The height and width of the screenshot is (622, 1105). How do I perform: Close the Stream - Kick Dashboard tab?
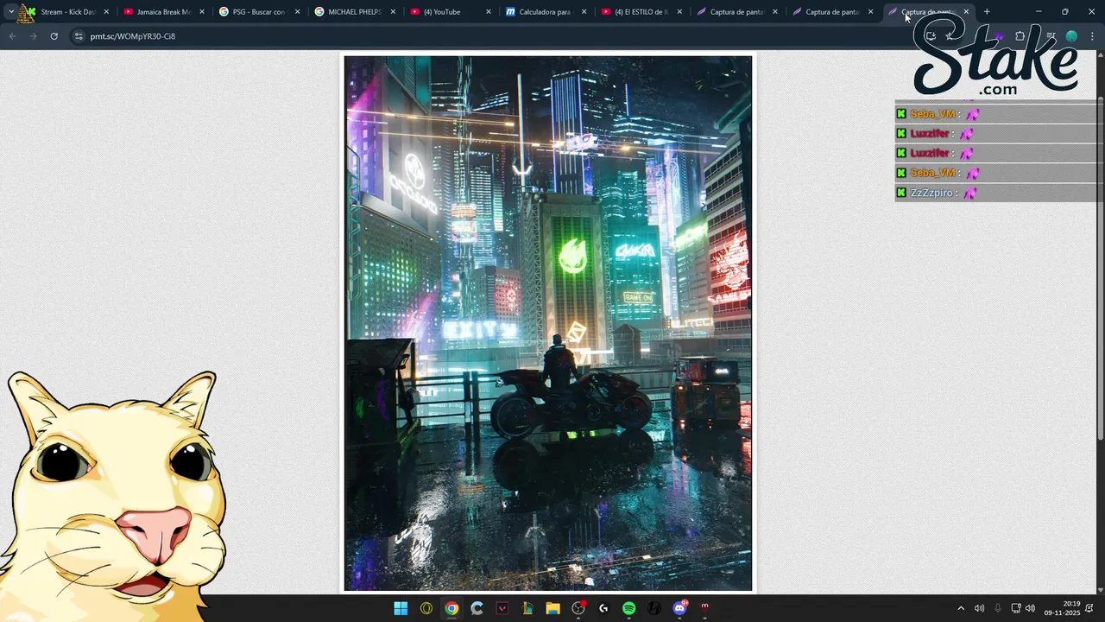pyautogui.click(x=106, y=12)
